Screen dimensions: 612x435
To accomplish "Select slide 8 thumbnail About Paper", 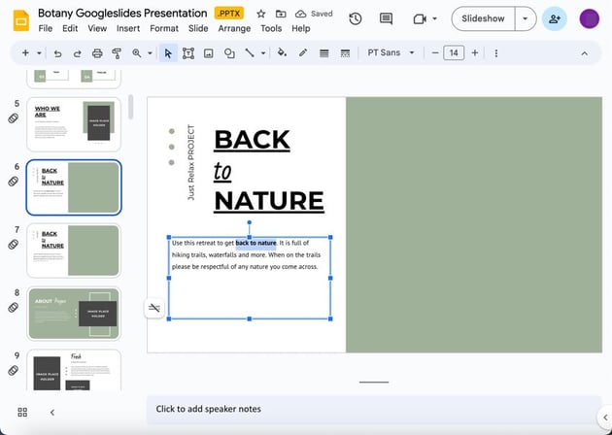I will pos(74,314).
